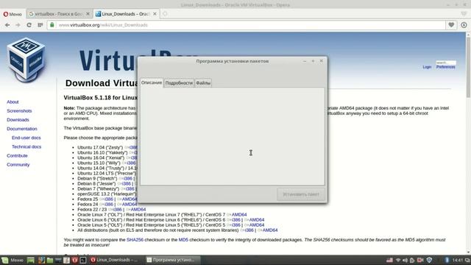Click the red screen recorder tray icon
Screen dimensions: 471x265
point(420,260)
